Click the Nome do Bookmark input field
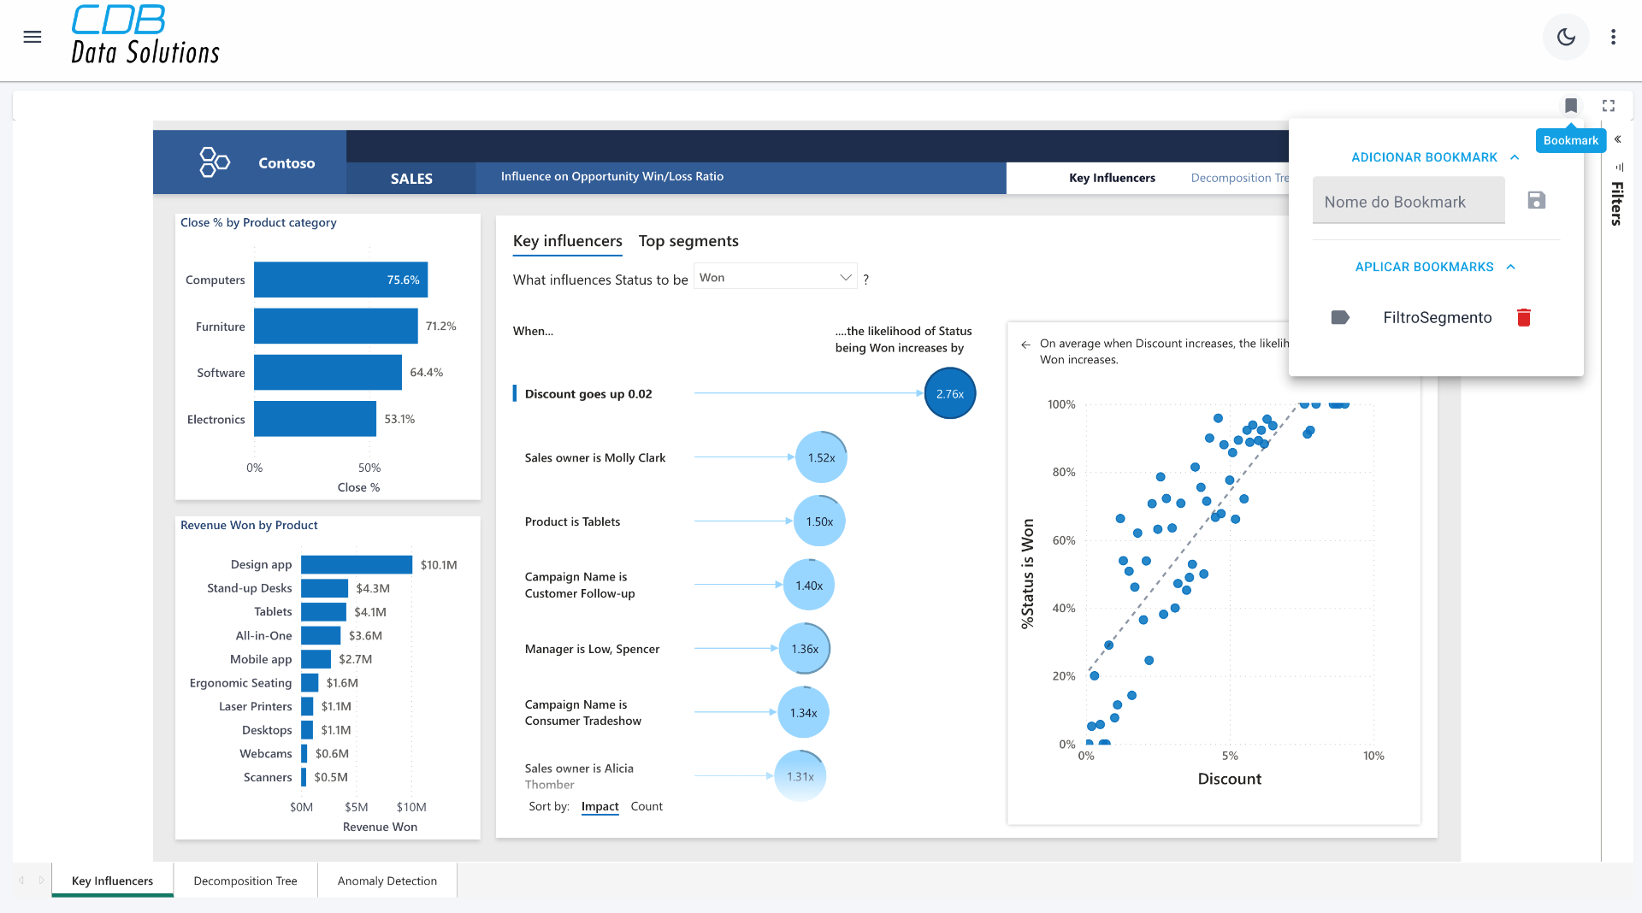1642x913 pixels. pyautogui.click(x=1408, y=202)
